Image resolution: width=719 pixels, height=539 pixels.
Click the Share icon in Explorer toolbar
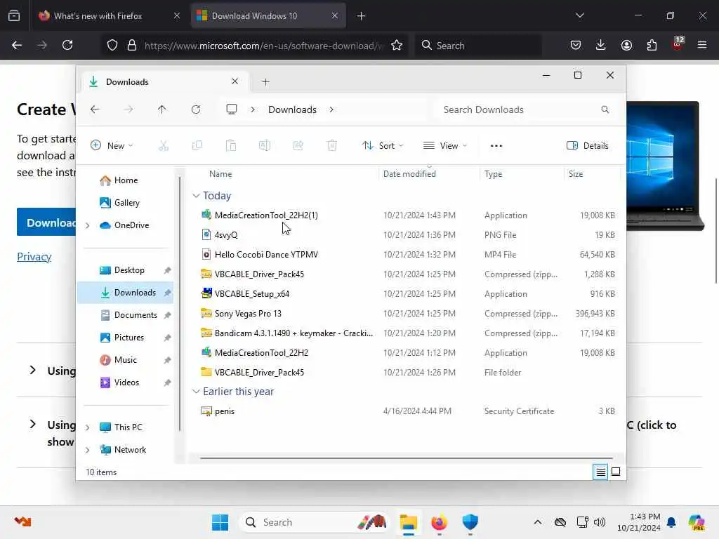pos(298,146)
